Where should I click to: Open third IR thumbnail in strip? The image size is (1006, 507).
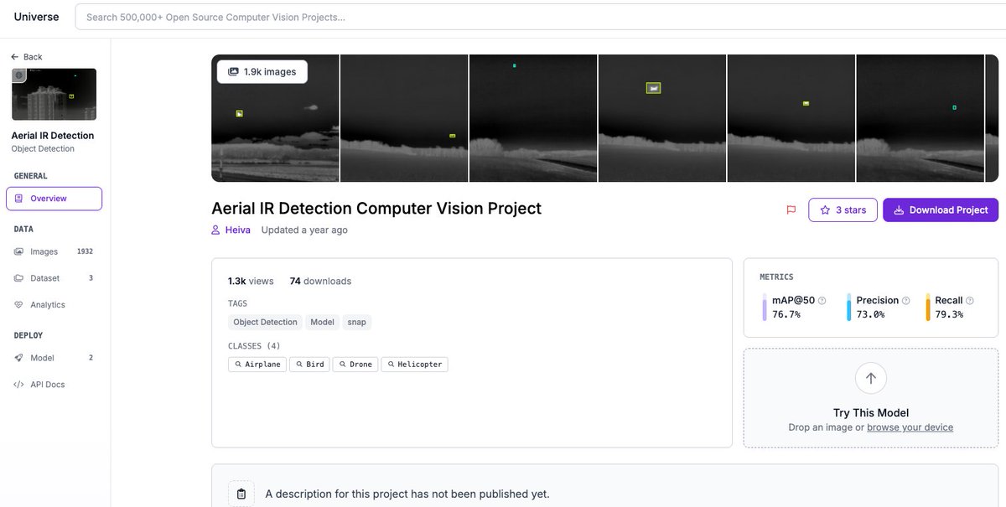pos(533,118)
